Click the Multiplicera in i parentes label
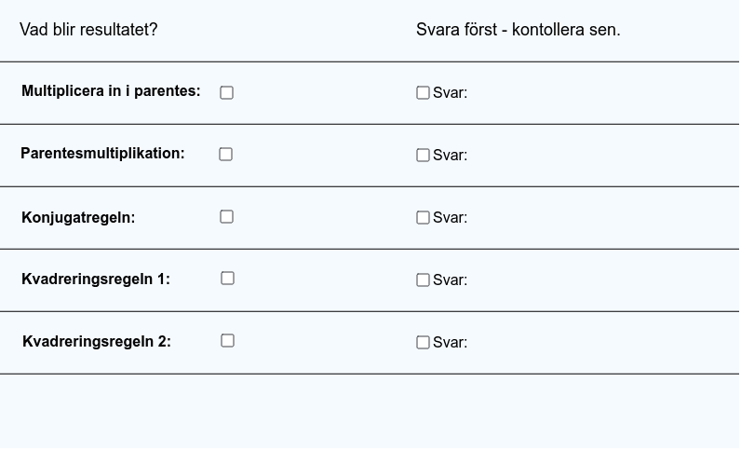The width and height of the screenshot is (741, 450). 111,91
